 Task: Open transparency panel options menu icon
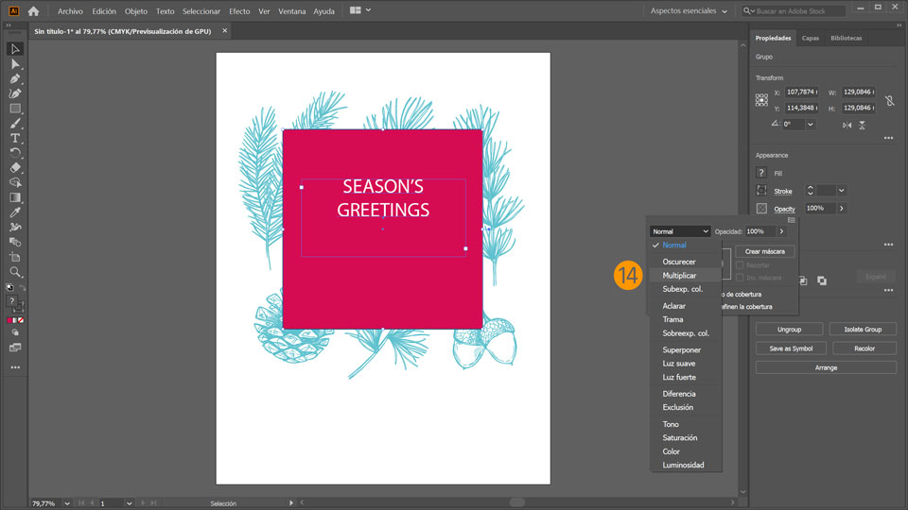point(791,220)
